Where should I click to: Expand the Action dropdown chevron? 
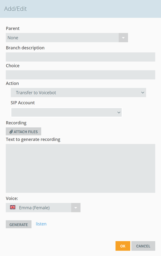click(x=143, y=93)
